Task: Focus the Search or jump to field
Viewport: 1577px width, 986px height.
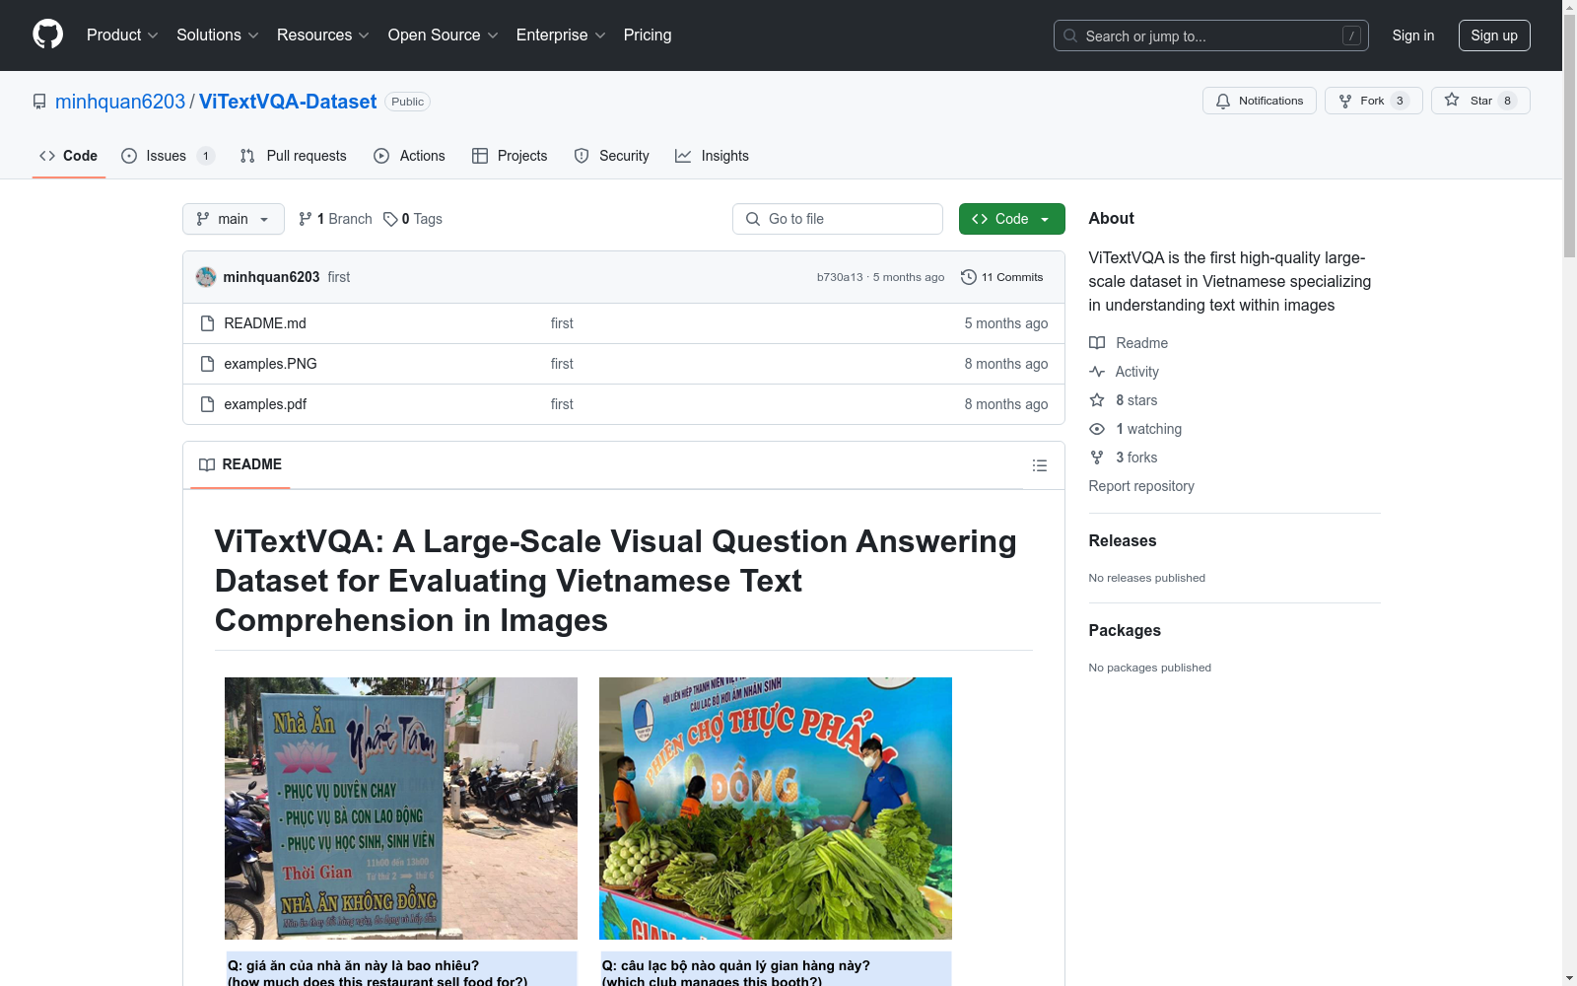Action: point(1211,35)
